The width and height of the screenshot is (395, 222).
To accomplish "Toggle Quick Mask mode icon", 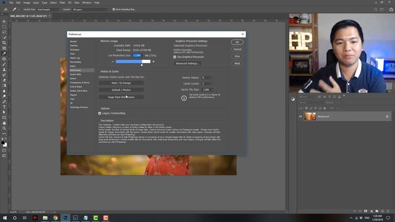I will [4, 150].
